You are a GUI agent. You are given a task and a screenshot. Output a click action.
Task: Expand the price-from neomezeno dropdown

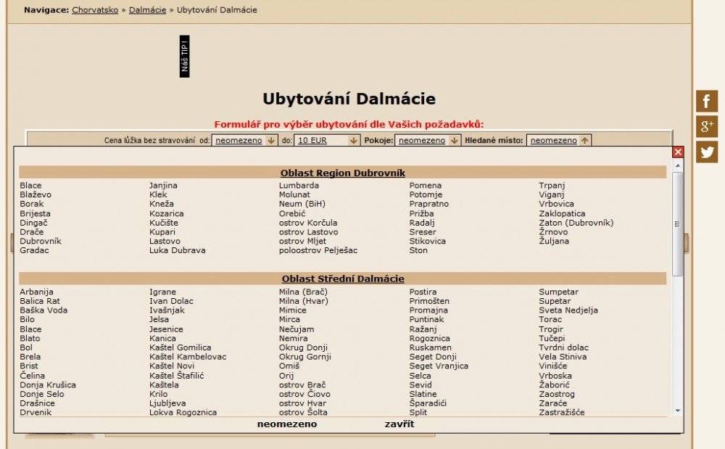click(x=245, y=140)
